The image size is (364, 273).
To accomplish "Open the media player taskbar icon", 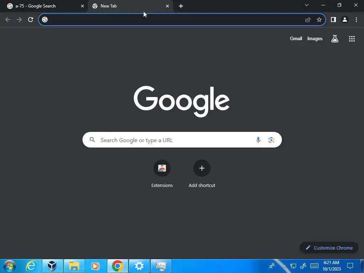I will tap(95, 266).
